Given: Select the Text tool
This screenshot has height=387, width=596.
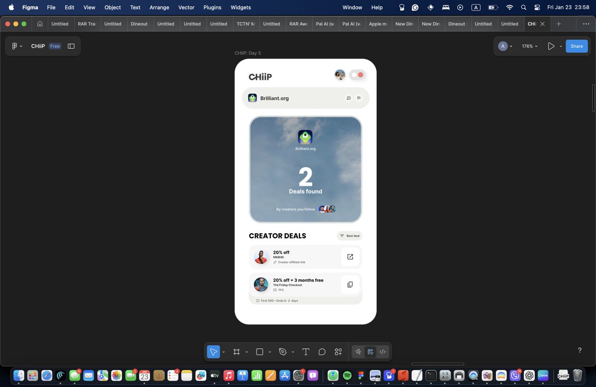Looking at the screenshot, I should [306, 352].
